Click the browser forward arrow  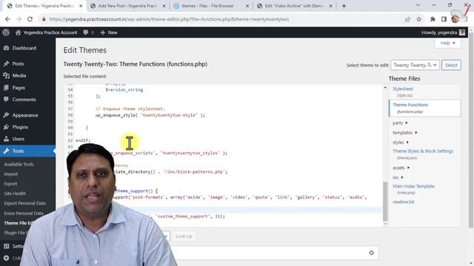(x=19, y=19)
